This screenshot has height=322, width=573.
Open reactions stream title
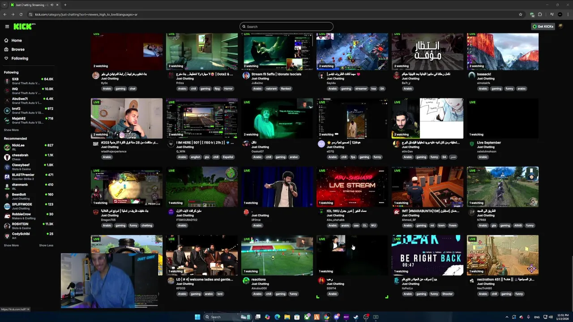(258, 280)
